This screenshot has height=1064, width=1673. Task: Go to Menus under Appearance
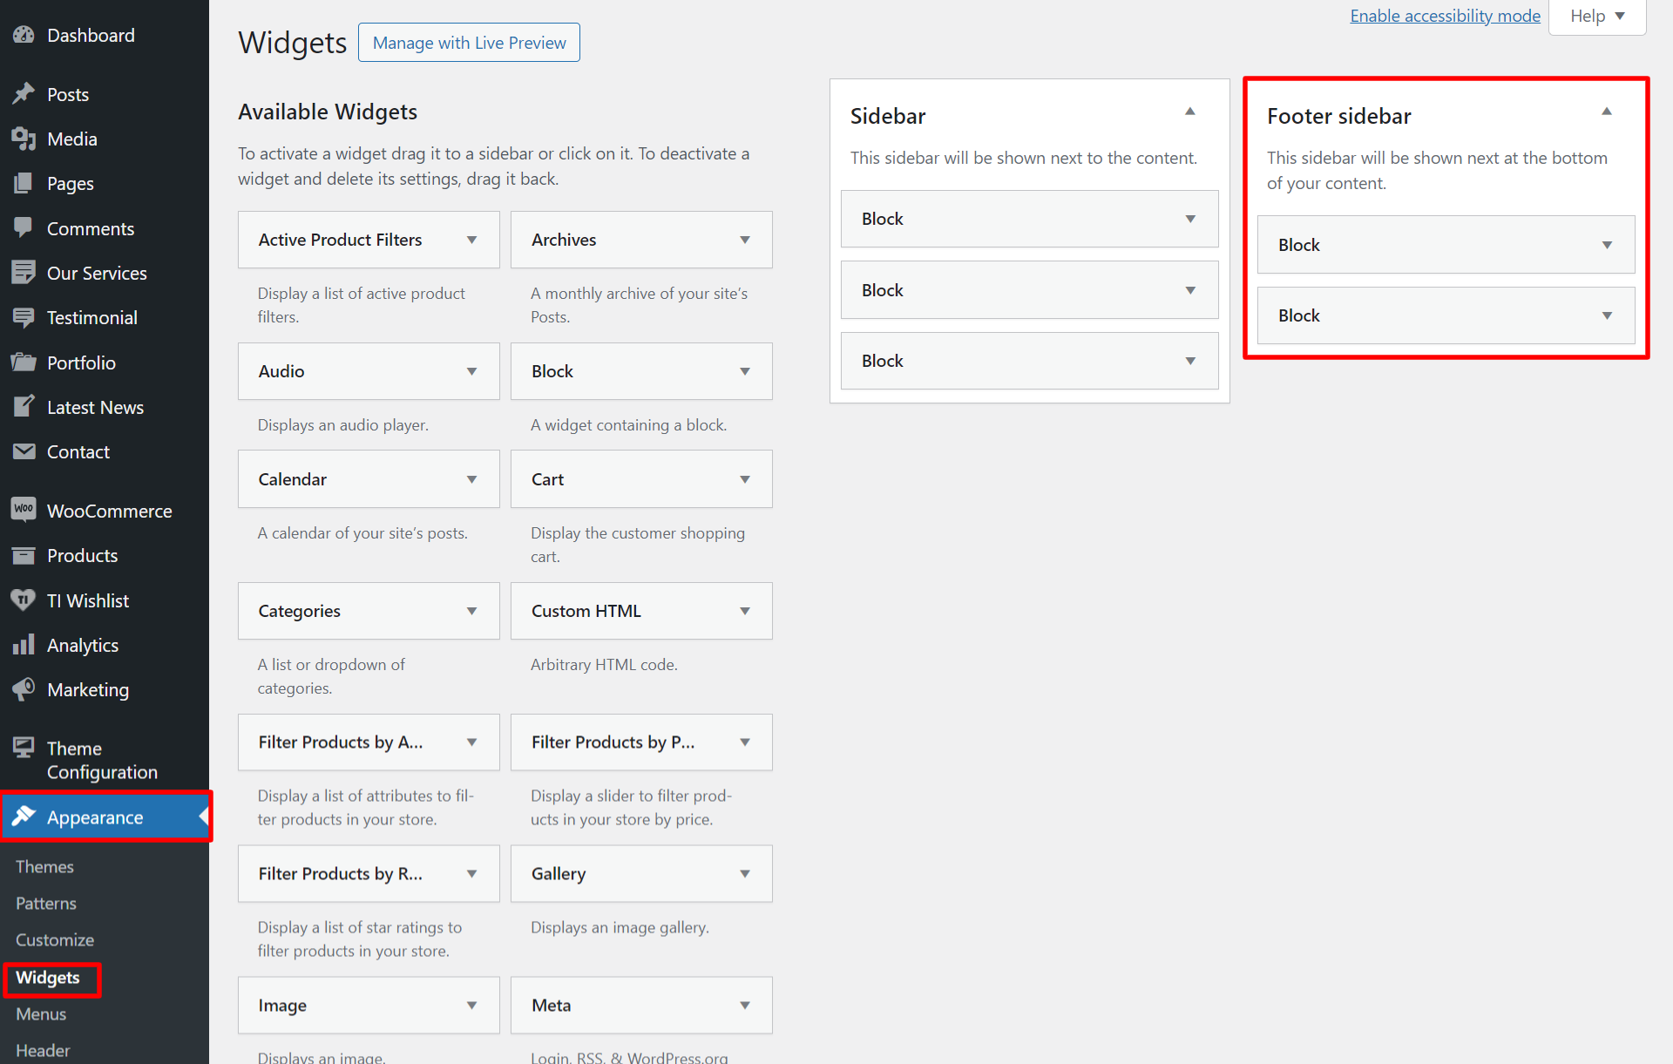(x=41, y=1013)
